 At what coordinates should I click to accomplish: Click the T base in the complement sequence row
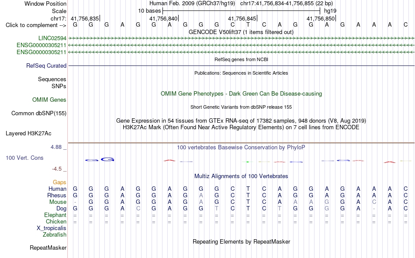tap(248, 24)
